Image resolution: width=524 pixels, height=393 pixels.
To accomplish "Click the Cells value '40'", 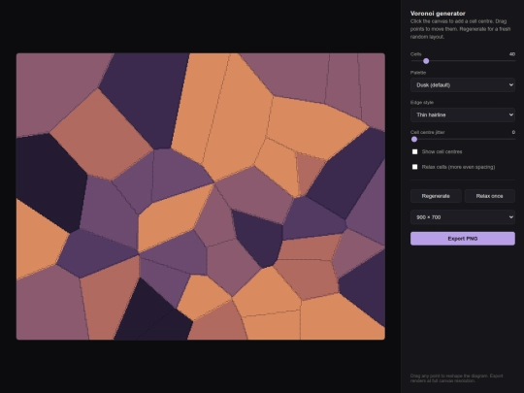I will [512, 54].
